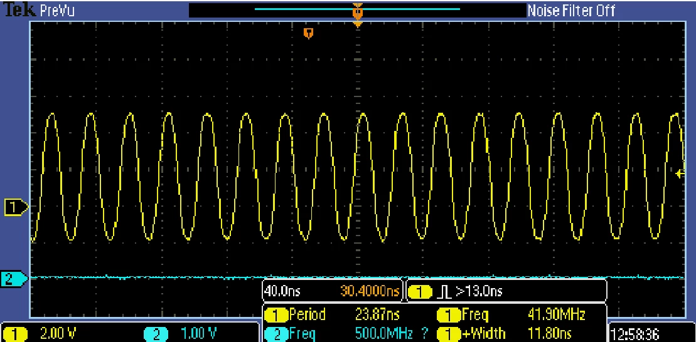This screenshot has width=696, height=342.
Task: Click the yellow trigger level arrow at the right edge
Action: click(679, 174)
